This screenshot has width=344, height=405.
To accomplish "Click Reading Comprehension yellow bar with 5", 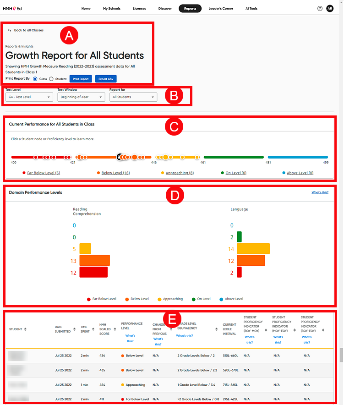I will tap(85, 249).
